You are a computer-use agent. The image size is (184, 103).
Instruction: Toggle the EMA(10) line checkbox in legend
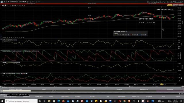click(137, 35)
